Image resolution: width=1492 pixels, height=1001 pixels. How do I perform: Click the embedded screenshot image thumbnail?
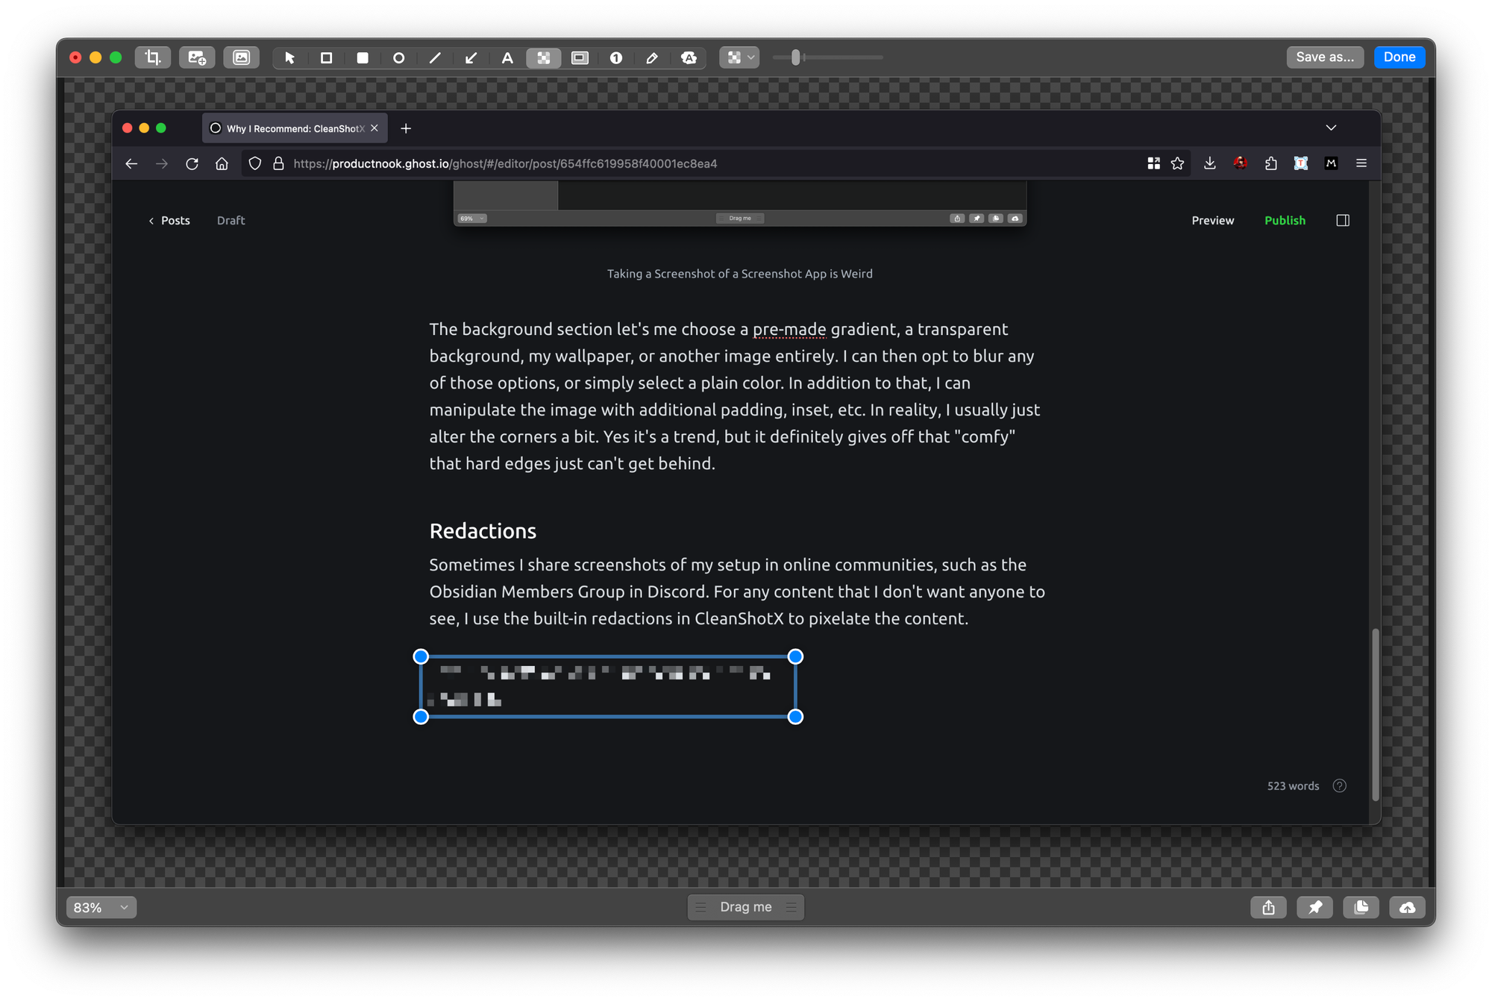[x=739, y=203]
